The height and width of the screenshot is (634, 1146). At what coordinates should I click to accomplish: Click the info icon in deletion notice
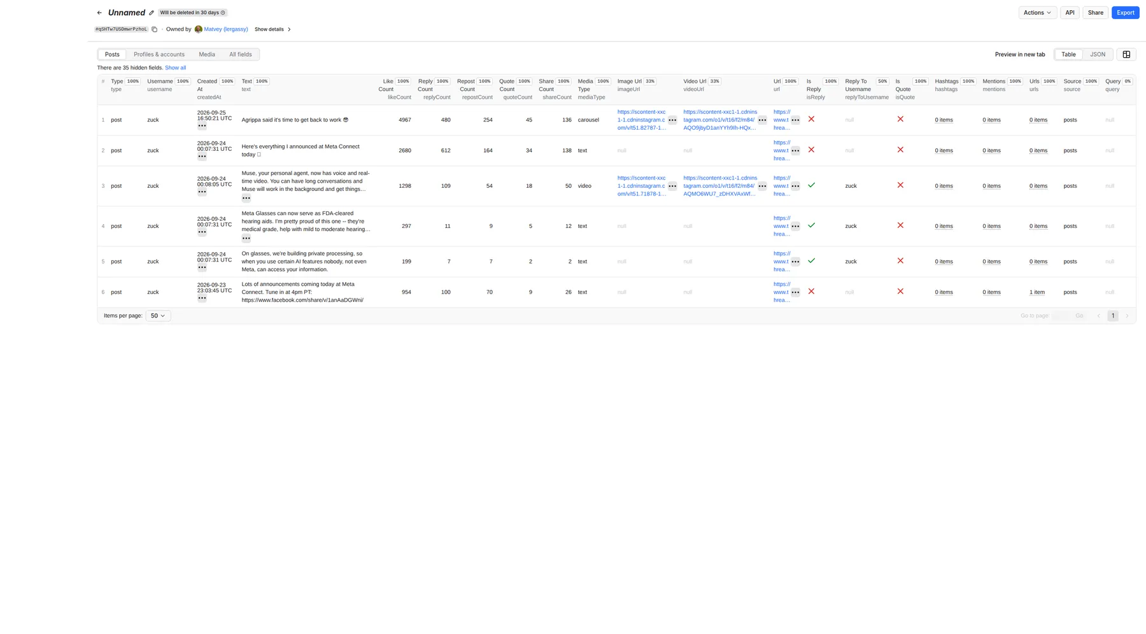[x=223, y=13]
